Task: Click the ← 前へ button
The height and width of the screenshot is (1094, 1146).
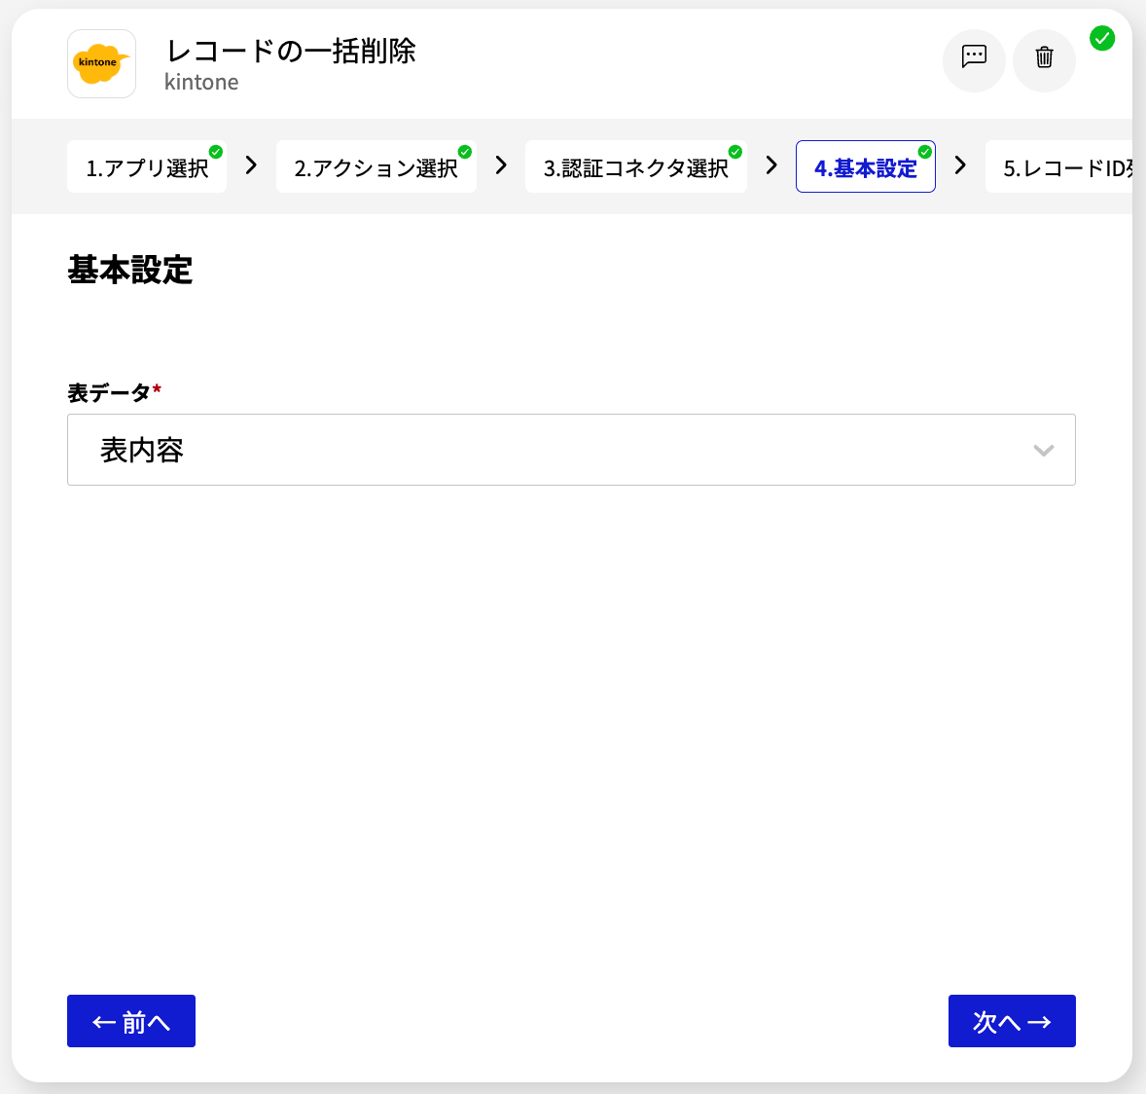Action: point(130,1021)
